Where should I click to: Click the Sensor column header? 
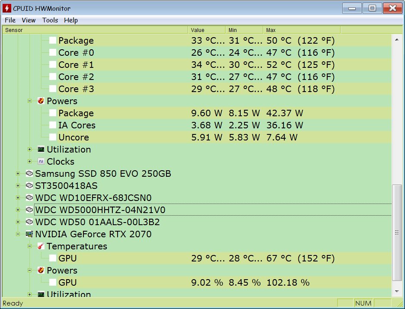pyautogui.click(x=95, y=30)
